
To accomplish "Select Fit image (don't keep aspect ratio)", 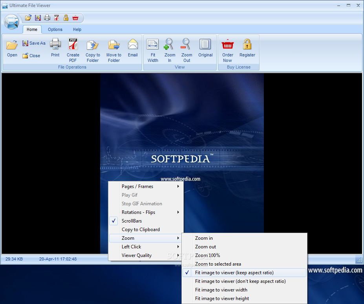I will 244,281.
